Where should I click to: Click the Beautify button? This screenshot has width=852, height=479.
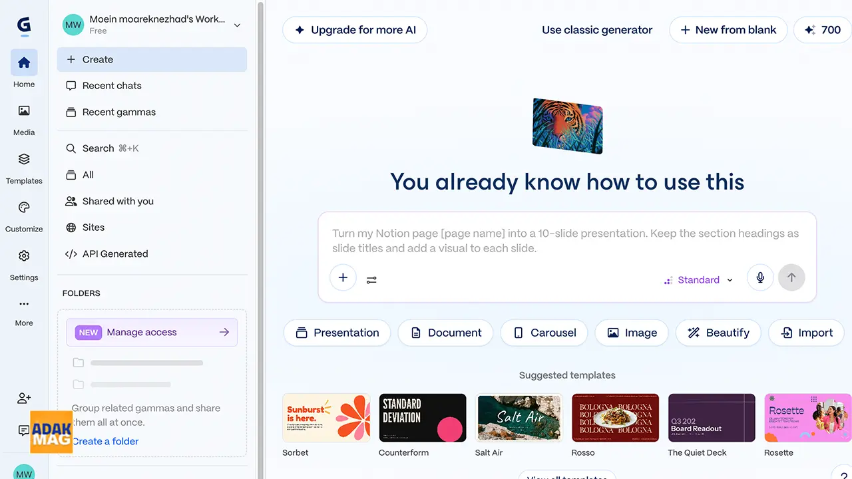(x=719, y=333)
